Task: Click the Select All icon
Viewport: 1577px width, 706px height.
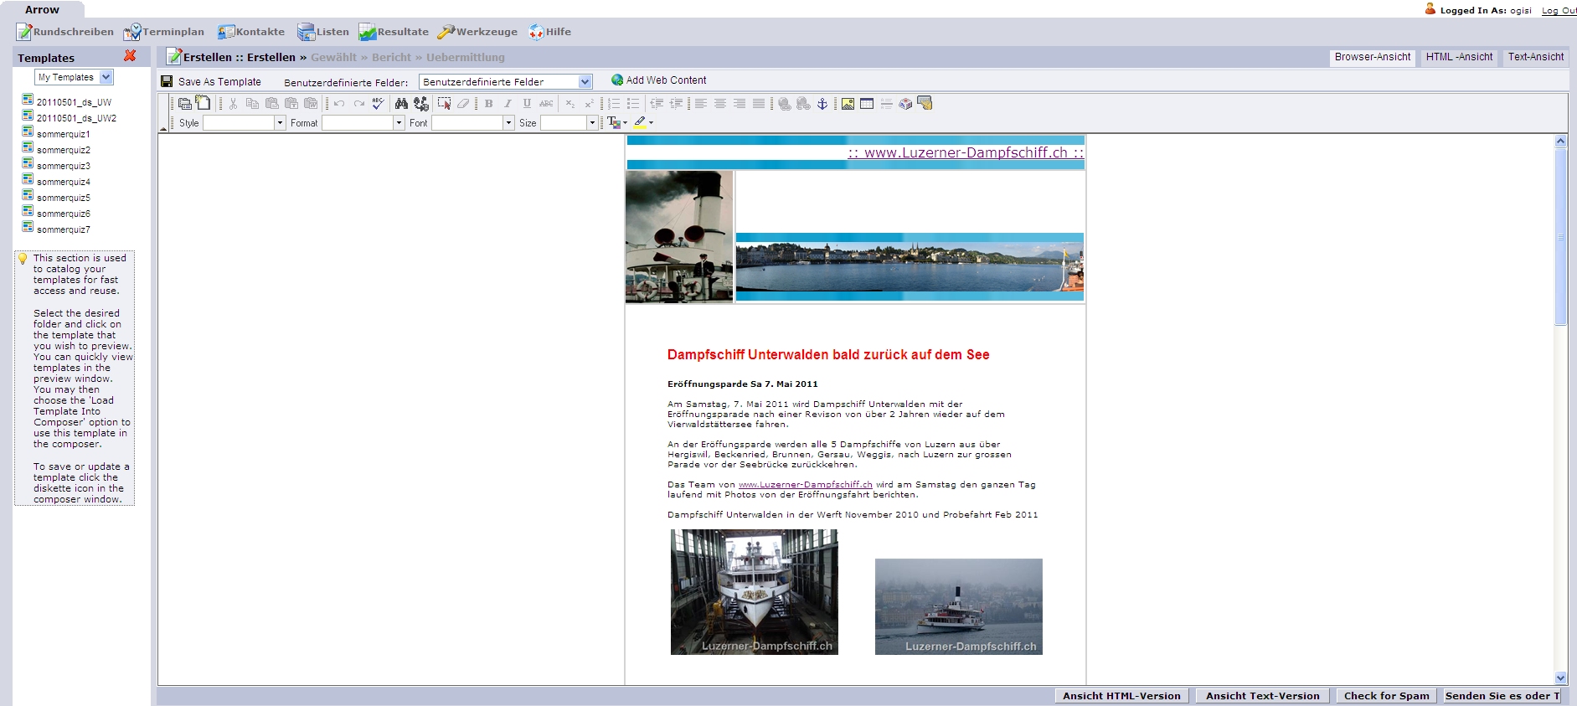Action: [444, 104]
